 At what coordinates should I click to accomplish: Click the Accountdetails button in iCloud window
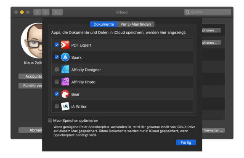pos(30,76)
